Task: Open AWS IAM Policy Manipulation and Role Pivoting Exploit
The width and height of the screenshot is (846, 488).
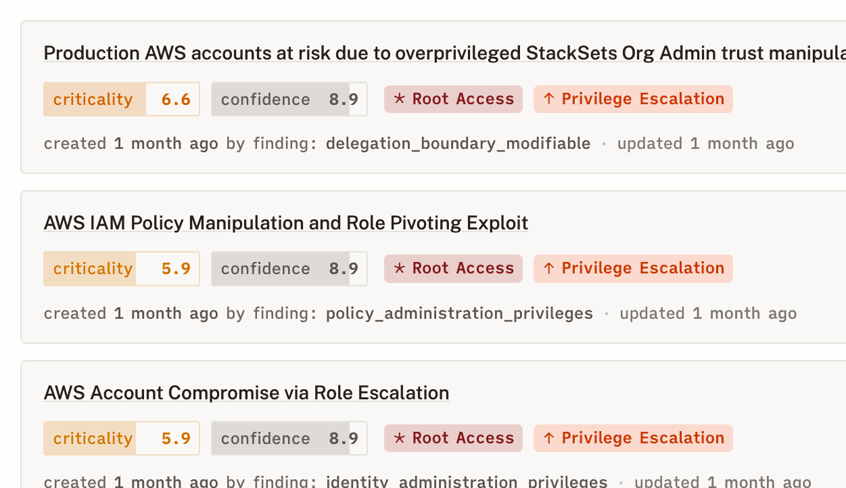Action: [x=285, y=223]
